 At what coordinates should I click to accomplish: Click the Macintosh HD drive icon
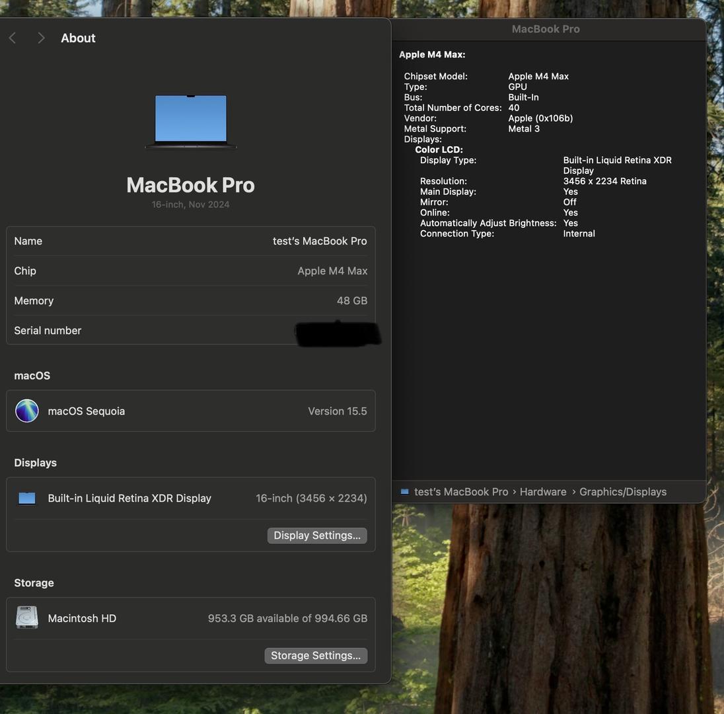(x=27, y=618)
